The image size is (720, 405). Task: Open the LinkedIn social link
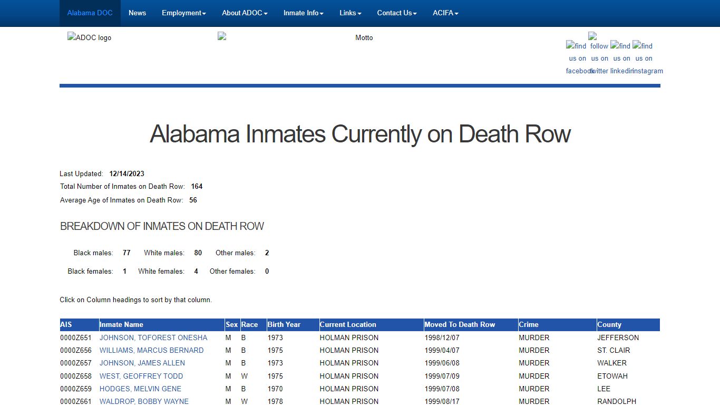(621, 58)
